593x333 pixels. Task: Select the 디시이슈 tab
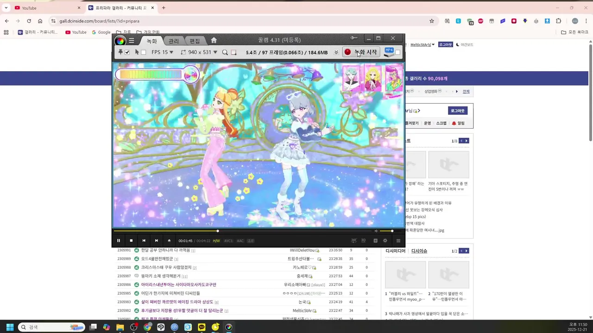[x=419, y=251]
